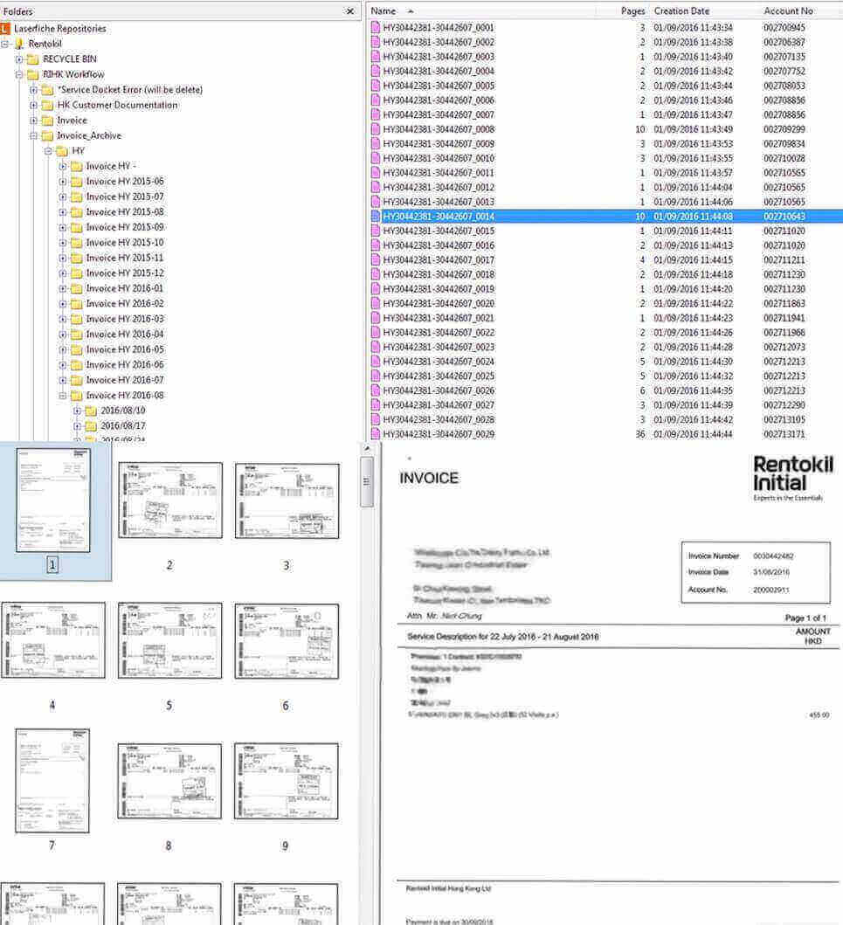Click document icon of HY30442381-30442607_0004

click(375, 71)
